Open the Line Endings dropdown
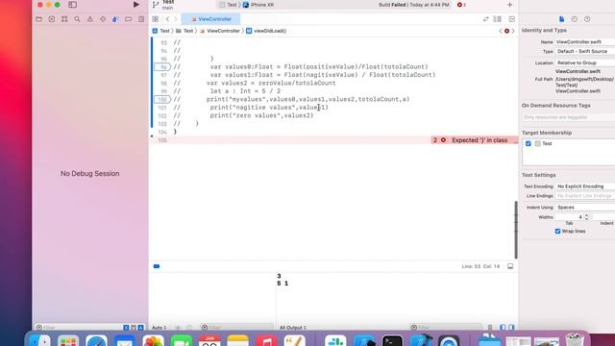The width and height of the screenshot is (615, 346). coord(585,196)
